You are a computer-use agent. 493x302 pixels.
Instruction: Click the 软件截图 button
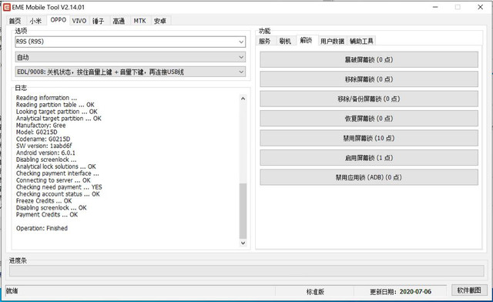pyautogui.click(x=469, y=290)
